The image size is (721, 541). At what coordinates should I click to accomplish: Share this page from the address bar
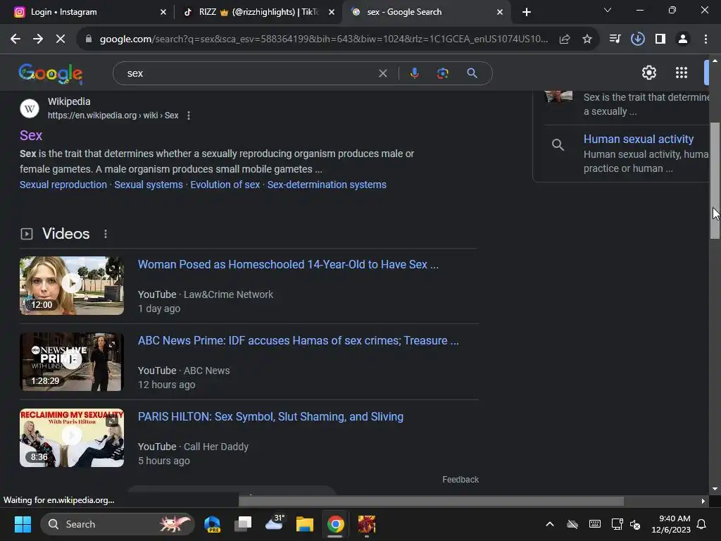tap(565, 39)
